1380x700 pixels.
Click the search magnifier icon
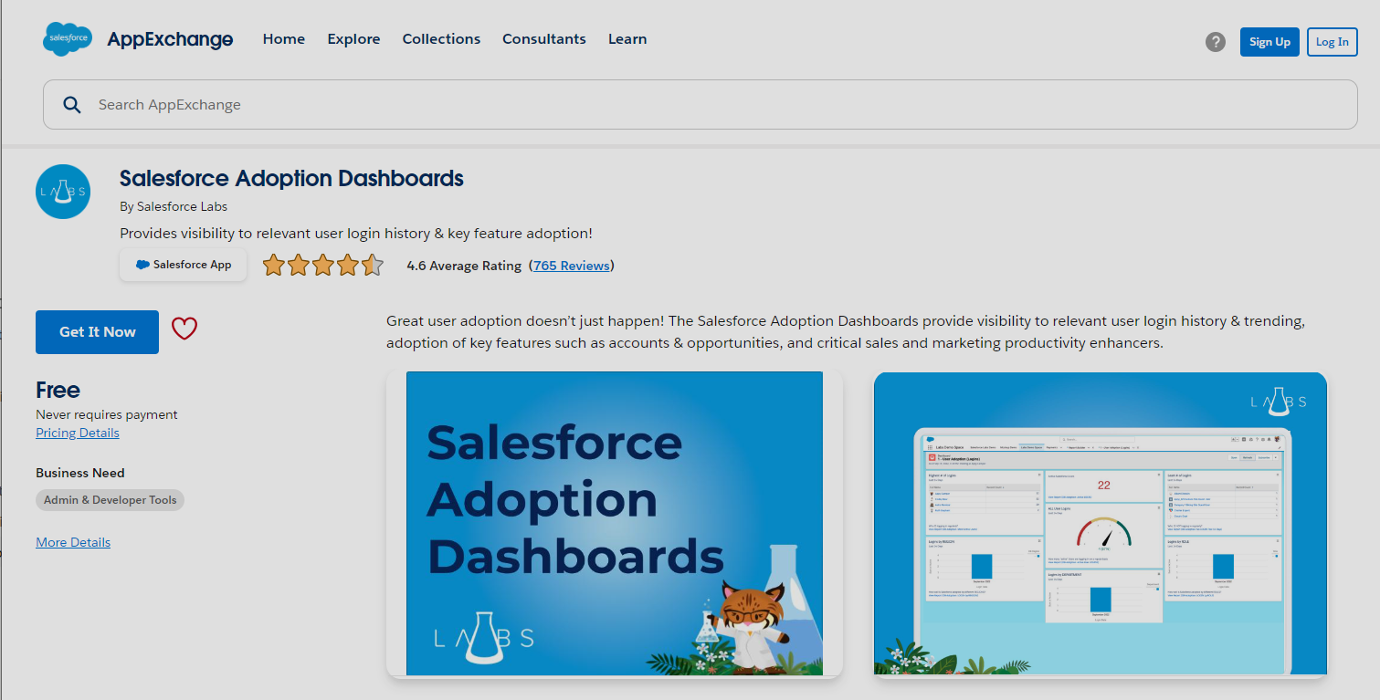pyautogui.click(x=72, y=105)
